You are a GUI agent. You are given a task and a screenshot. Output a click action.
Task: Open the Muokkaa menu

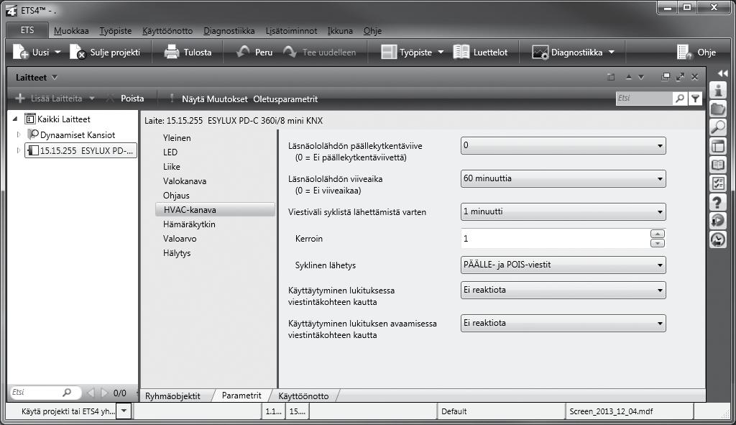[71, 30]
